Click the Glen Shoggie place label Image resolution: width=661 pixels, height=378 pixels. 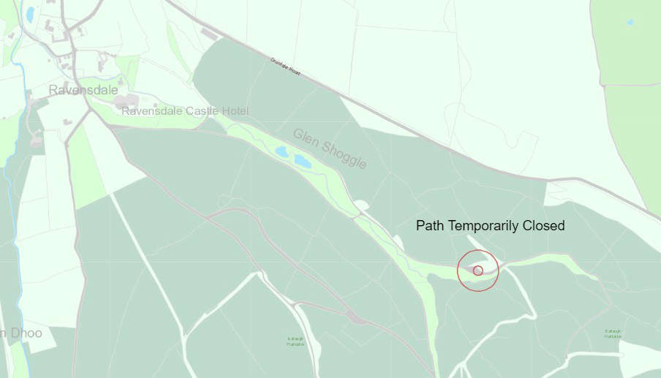coord(330,148)
